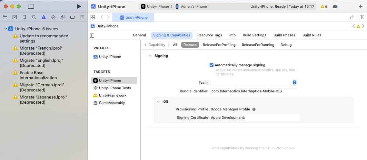This screenshot has width=367, height=160.
Task: Open the Resource Tags tab
Action: [x=210, y=35]
